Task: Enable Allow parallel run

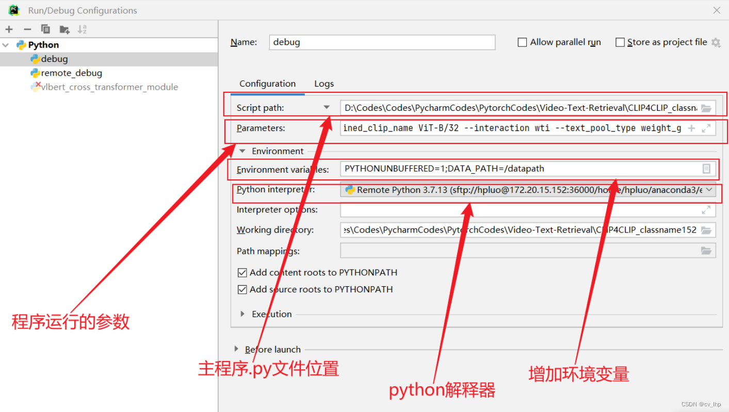Action: pyautogui.click(x=522, y=42)
